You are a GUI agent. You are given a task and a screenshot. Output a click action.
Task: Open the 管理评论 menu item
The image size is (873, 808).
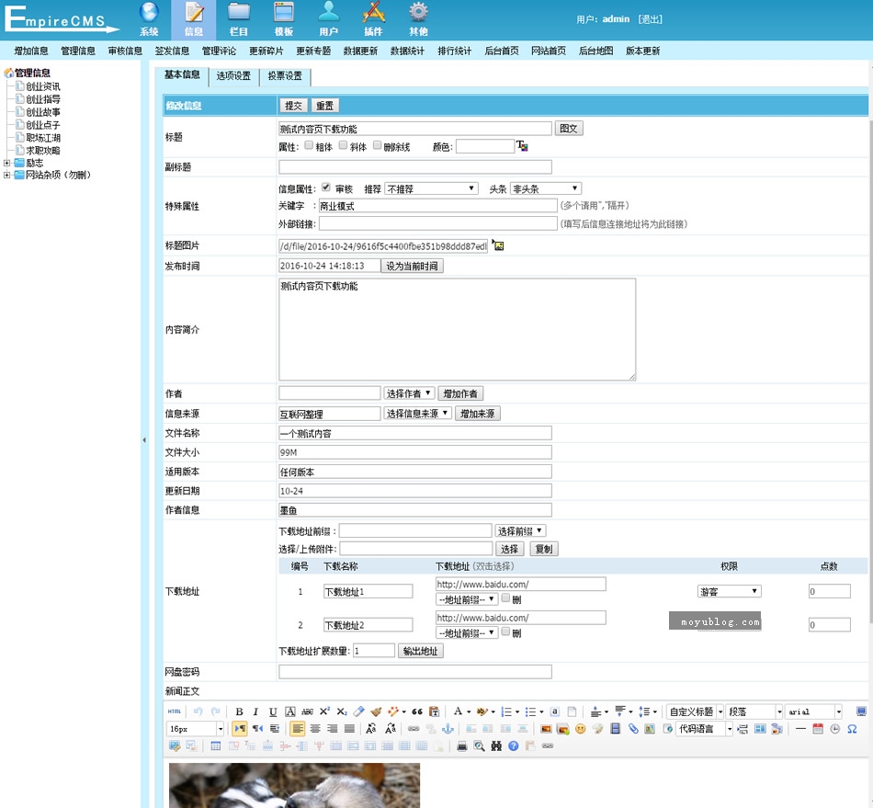coord(220,51)
